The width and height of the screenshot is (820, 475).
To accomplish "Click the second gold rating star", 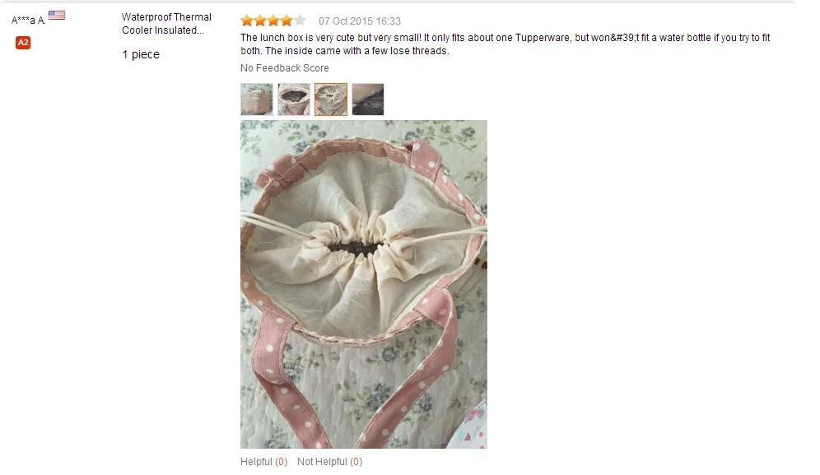I will tap(260, 21).
